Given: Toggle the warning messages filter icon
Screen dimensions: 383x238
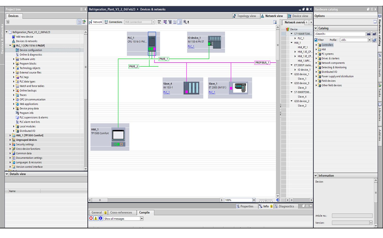Looking at the screenshot, I should 96,219.
